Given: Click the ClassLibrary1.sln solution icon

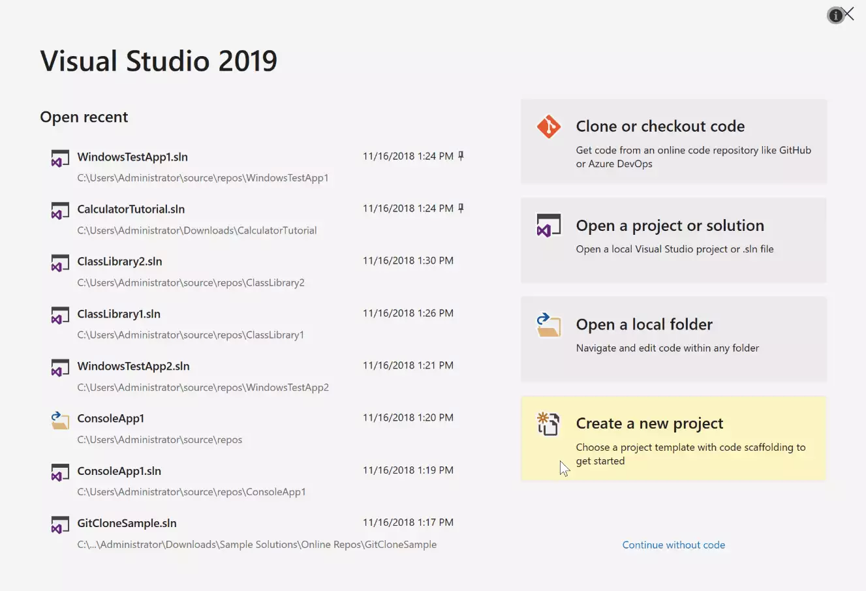Looking at the screenshot, I should pos(60,316).
